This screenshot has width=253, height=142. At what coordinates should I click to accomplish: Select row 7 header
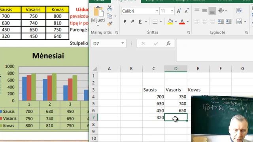pos(93,118)
